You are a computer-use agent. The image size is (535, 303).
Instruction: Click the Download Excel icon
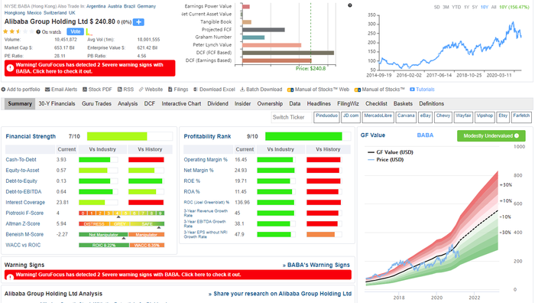click(196, 90)
